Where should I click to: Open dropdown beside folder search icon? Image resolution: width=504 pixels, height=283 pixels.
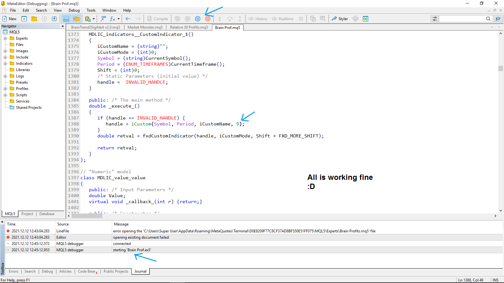coord(94,19)
